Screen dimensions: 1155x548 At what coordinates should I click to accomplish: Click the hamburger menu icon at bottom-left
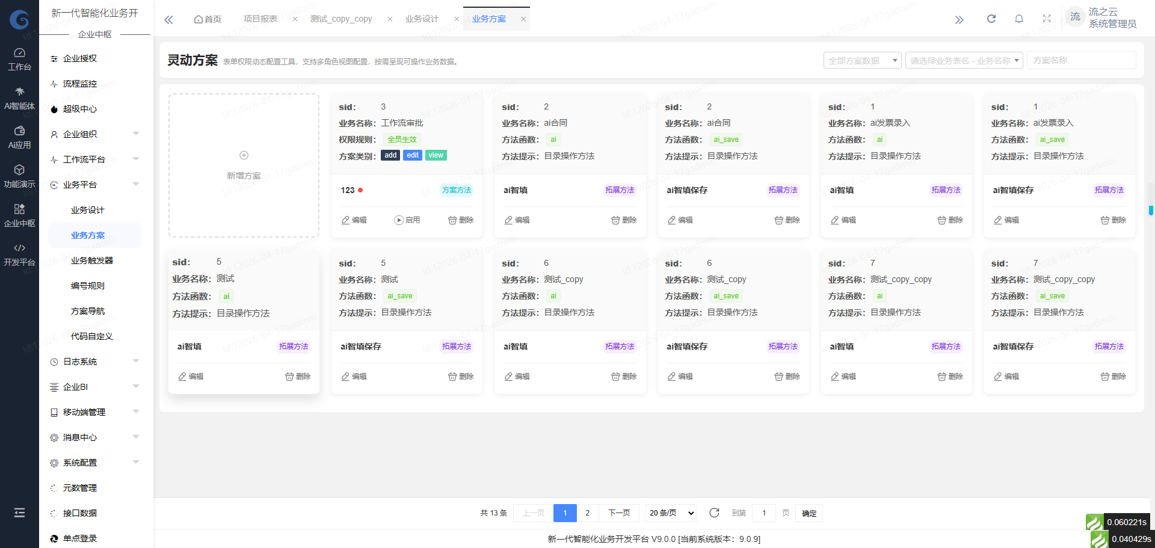[19, 513]
